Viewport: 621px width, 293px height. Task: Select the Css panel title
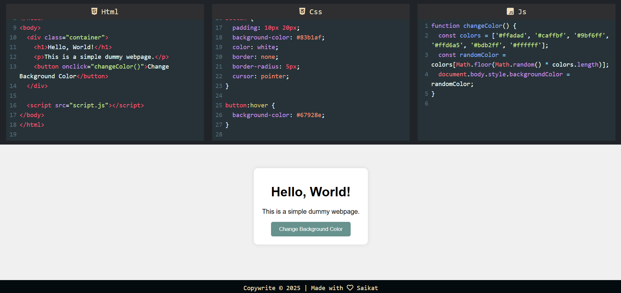316,12
